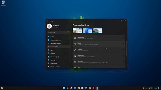This screenshot has width=161, height=90.
Task: Open File Explorer from the taskbar
Action: click(x=79, y=88)
